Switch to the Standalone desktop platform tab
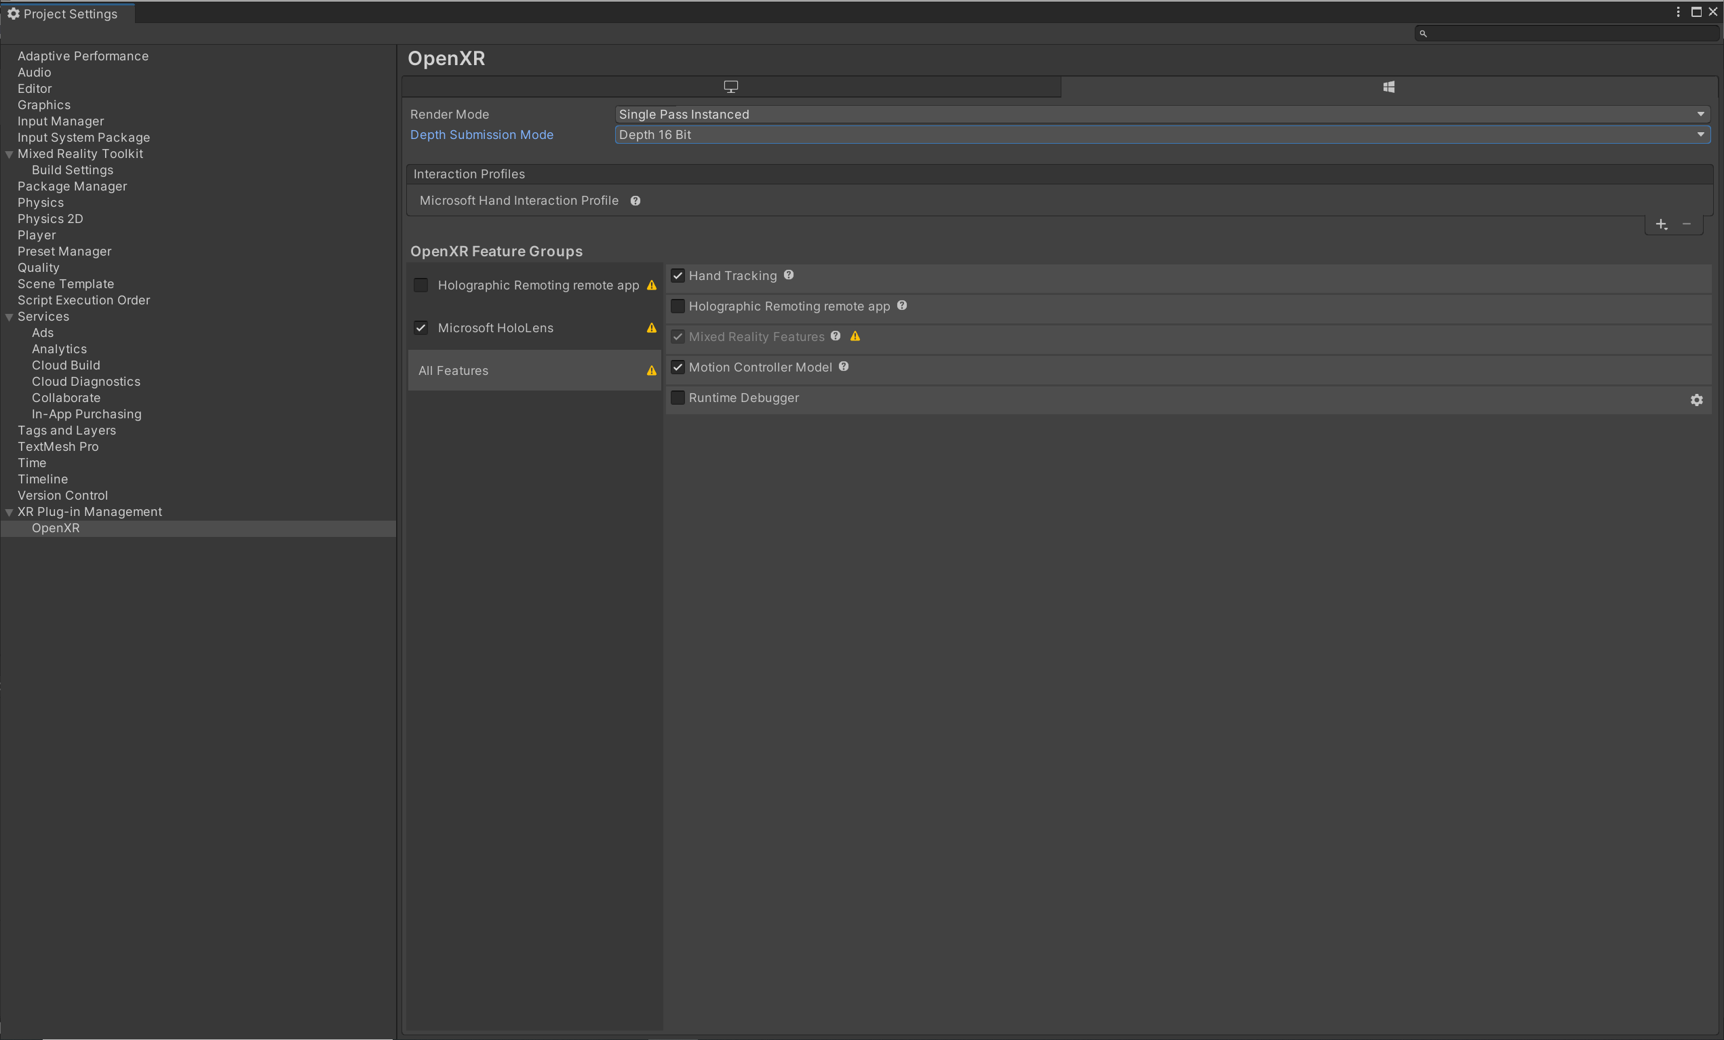 (730, 87)
